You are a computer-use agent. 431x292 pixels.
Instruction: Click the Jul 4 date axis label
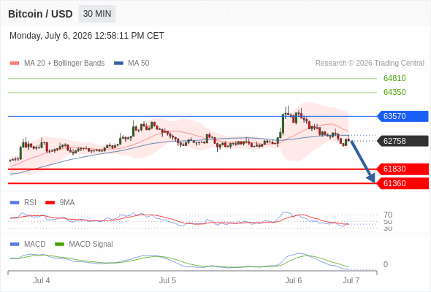[42, 280]
